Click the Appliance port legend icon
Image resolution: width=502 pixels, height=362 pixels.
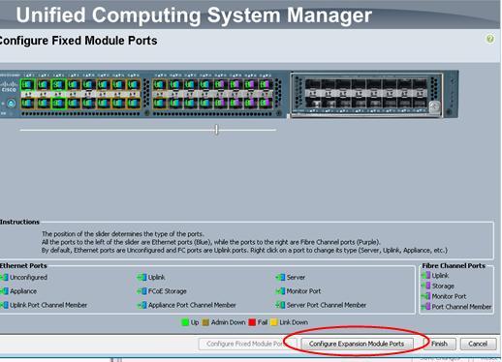[x=4, y=291]
